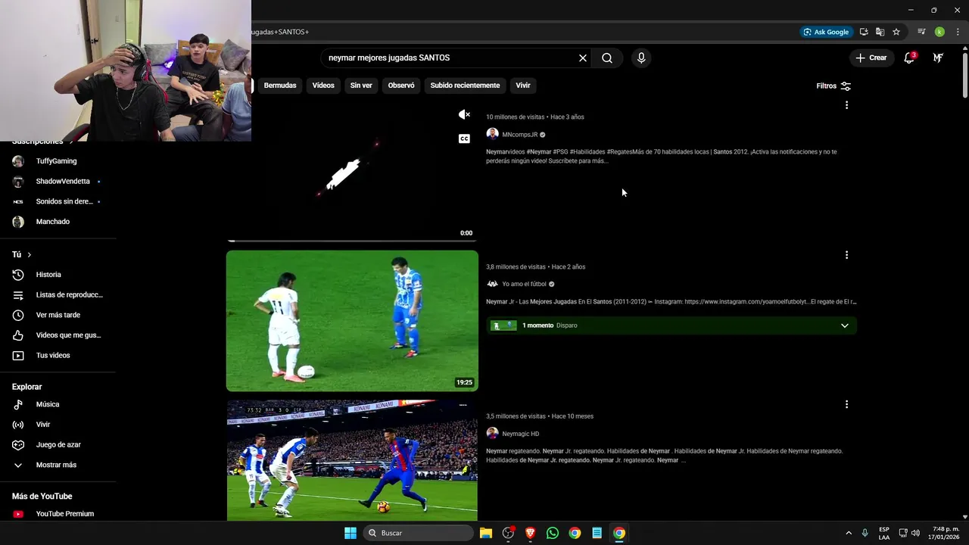Image resolution: width=969 pixels, height=545 pixels.
Task: Open WhatsApp from the taskbar
Action: 553,533
